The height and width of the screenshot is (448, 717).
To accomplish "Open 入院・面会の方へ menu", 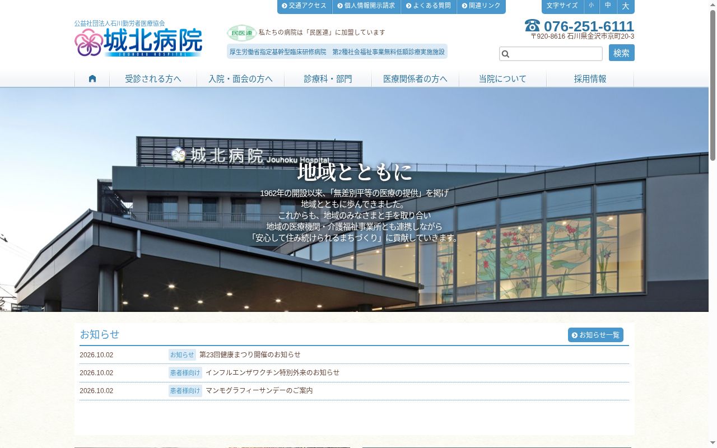I will coord(240,79).
